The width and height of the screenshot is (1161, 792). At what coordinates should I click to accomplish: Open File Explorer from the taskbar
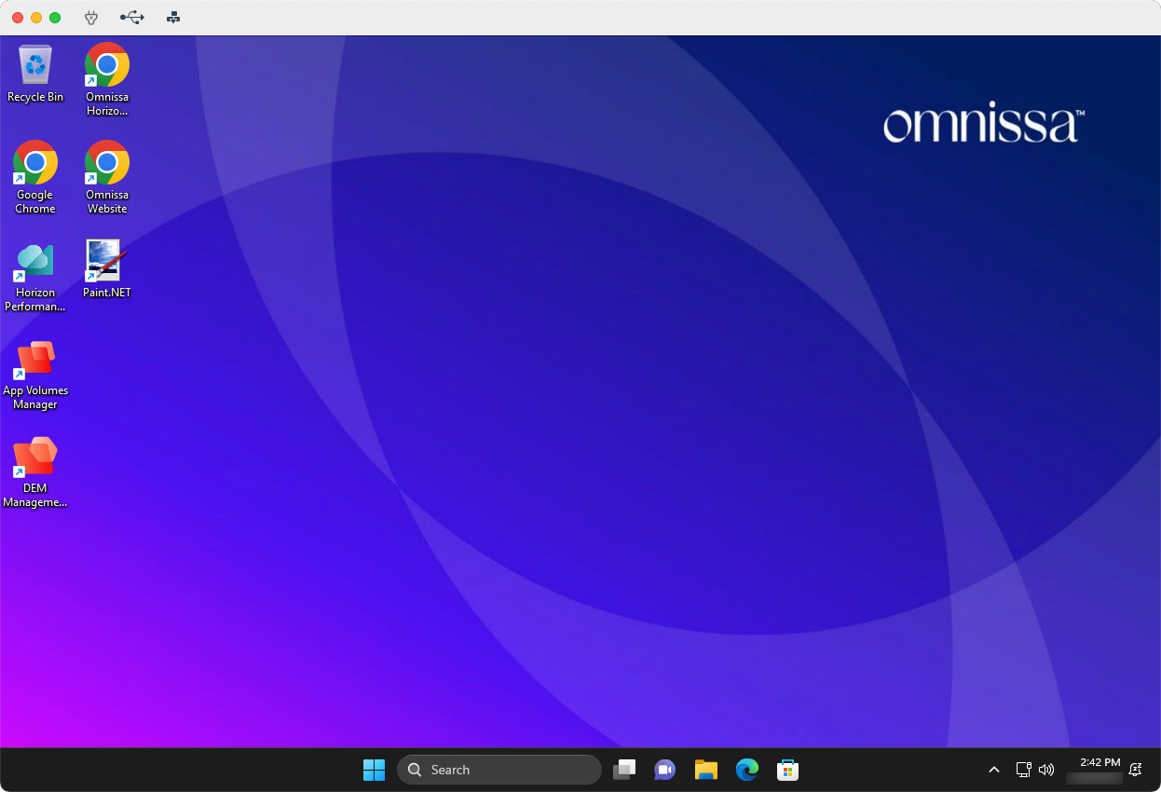coord(705,770)
